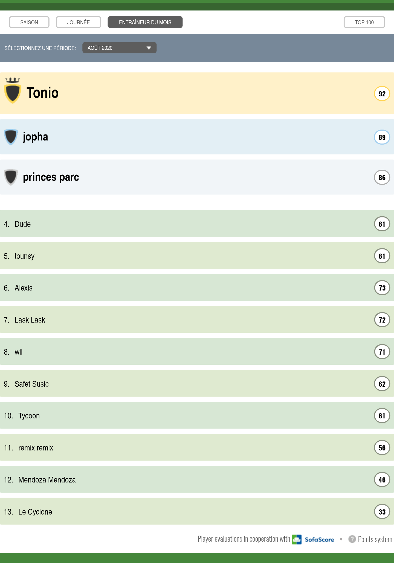The width and height of the screenshot is (394, 563).
Task: Click Tonio's 92 points badge
Action: (x=382, y=94)
